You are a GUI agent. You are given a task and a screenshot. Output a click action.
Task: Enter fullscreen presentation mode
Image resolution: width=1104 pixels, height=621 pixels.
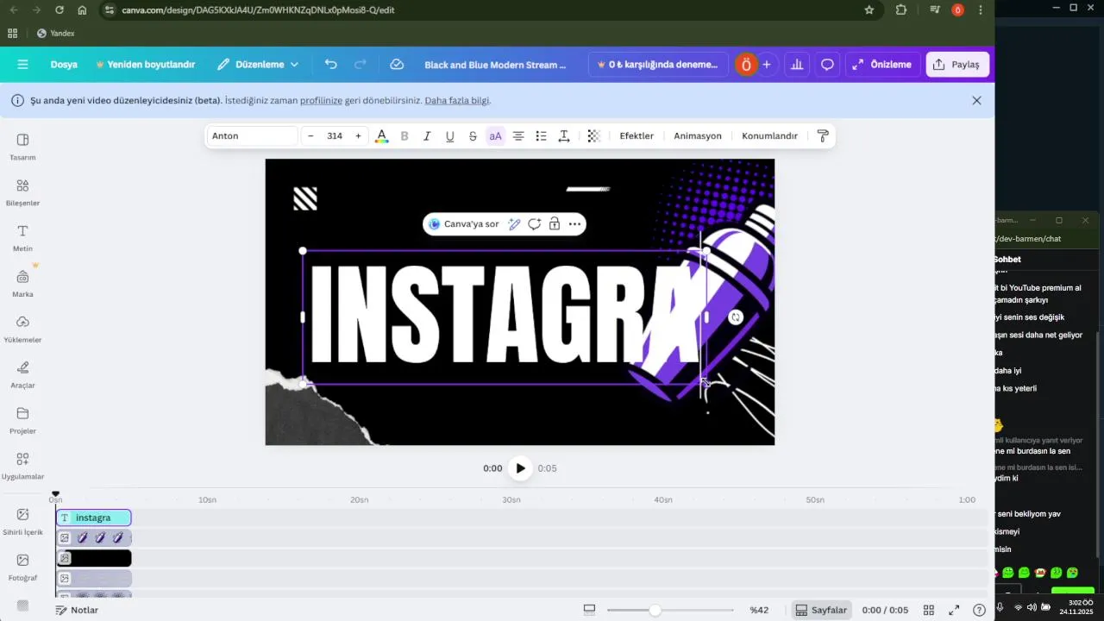[x=954, y=610]
